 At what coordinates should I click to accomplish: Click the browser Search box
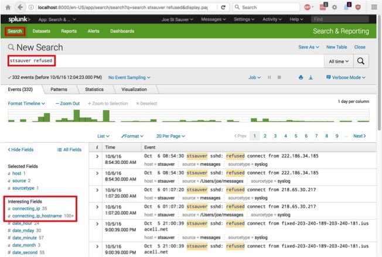266,7
